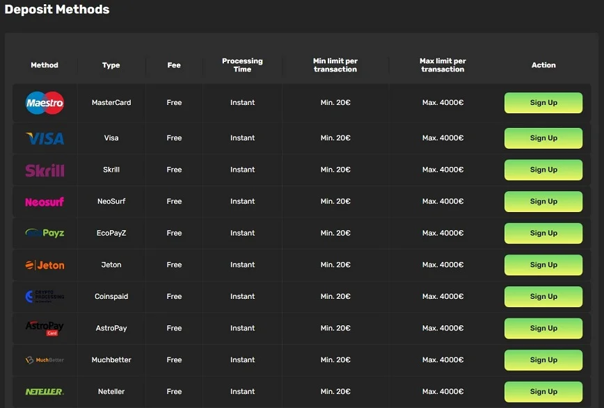
Task: Sign up using the Neteller row button
Action: pos(543,391)
